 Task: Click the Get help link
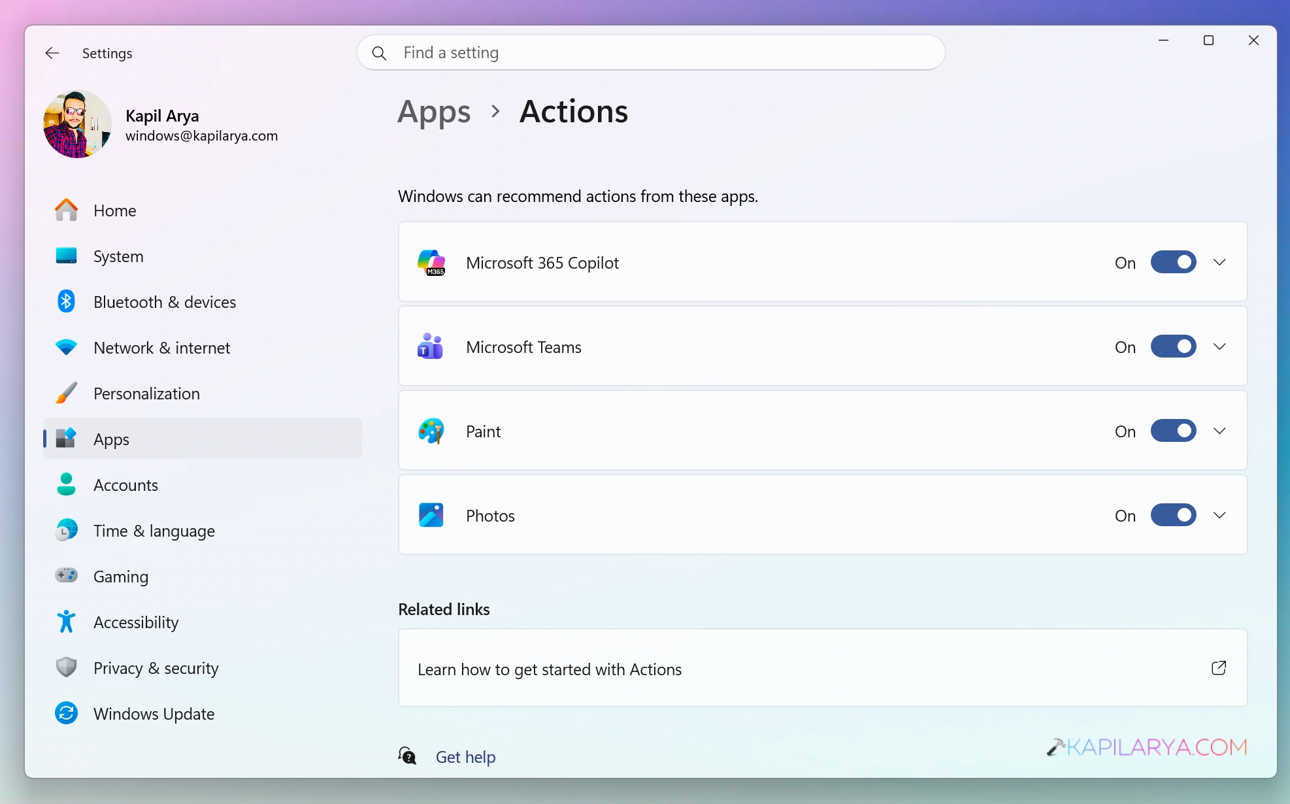click(x=465, y=757)
